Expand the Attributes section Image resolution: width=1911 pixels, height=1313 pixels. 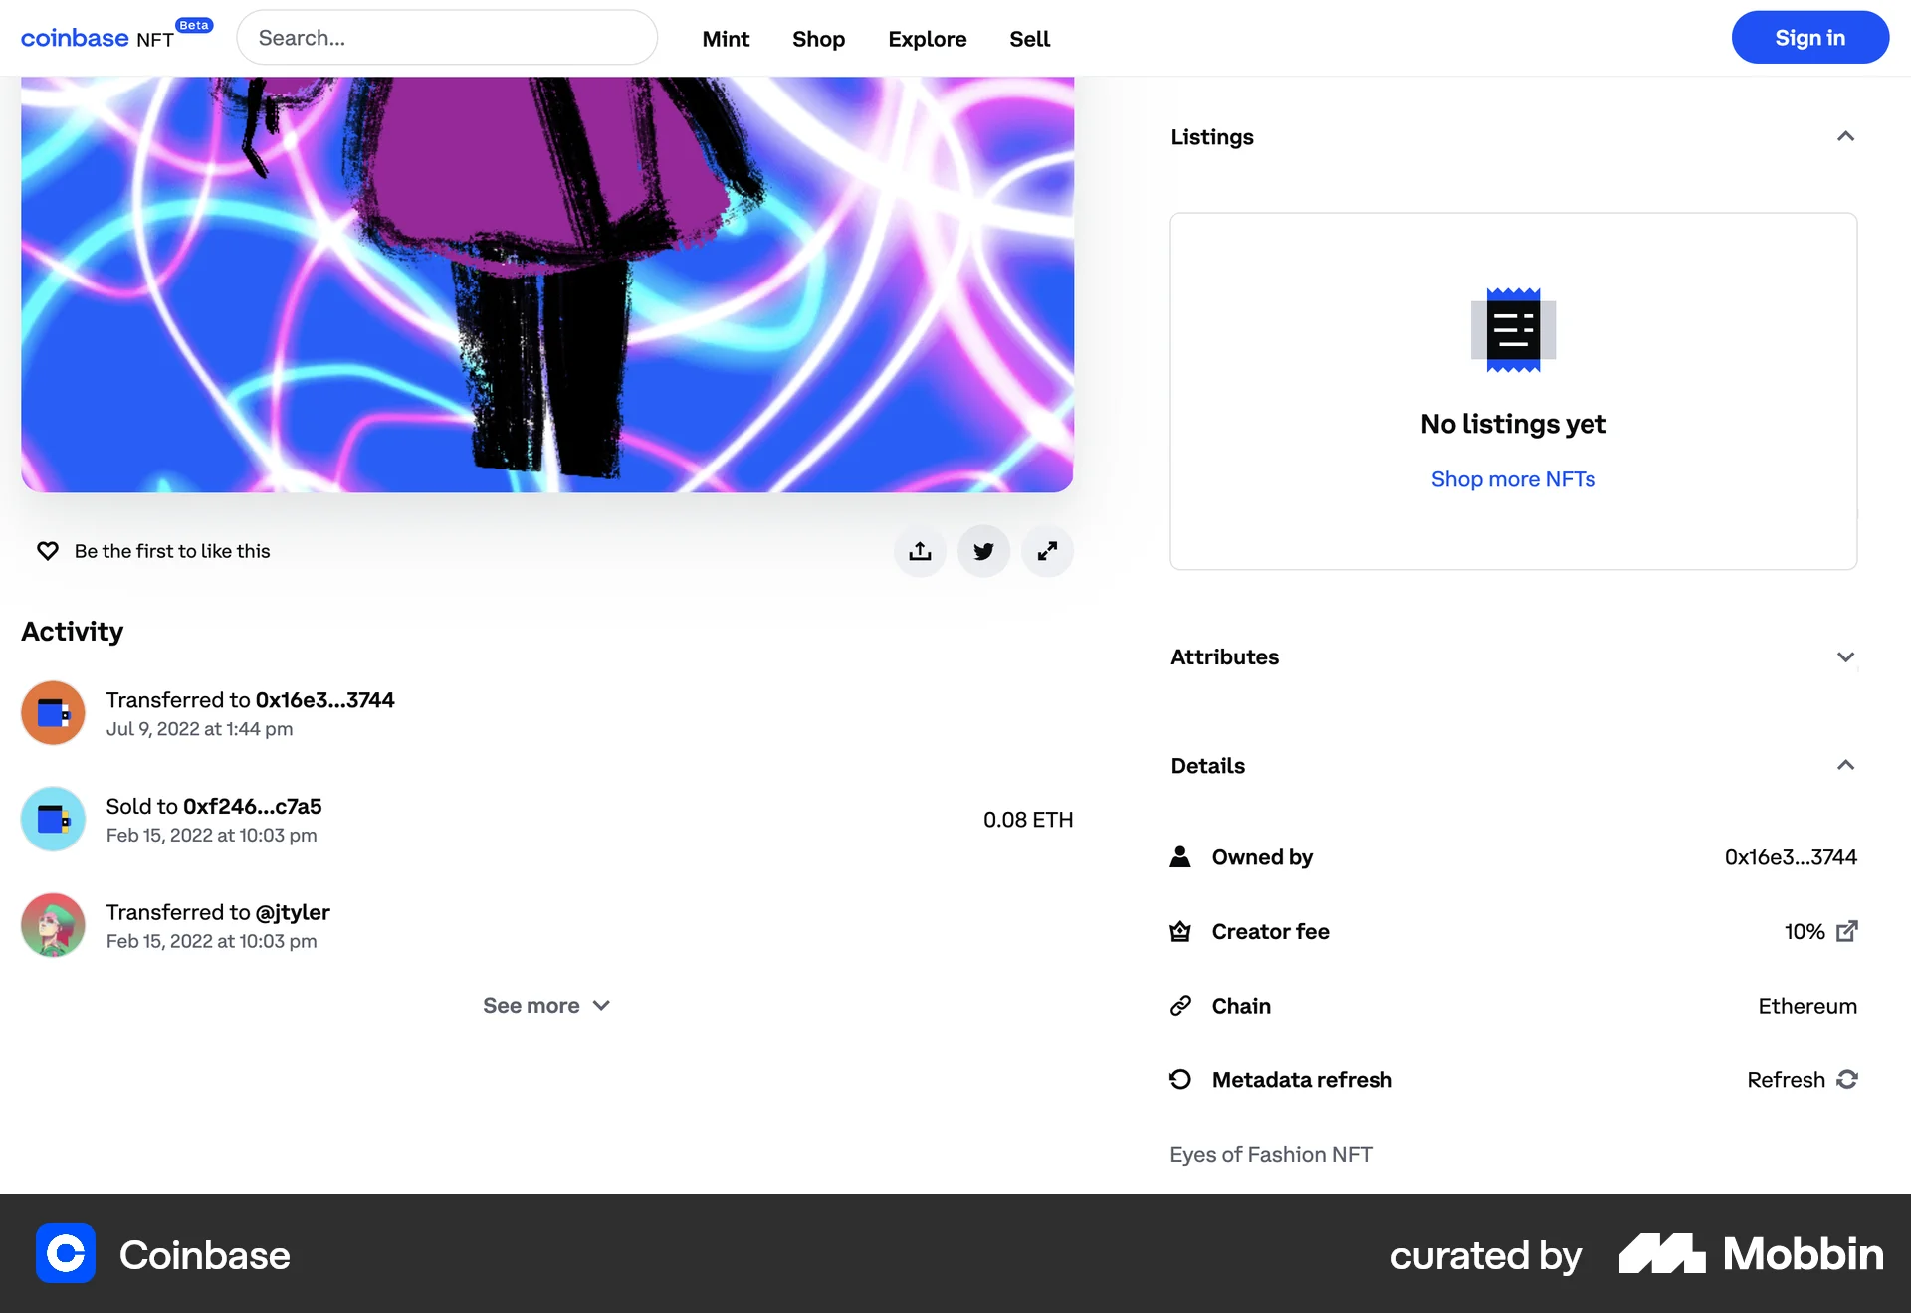(x=1846, y=656)
